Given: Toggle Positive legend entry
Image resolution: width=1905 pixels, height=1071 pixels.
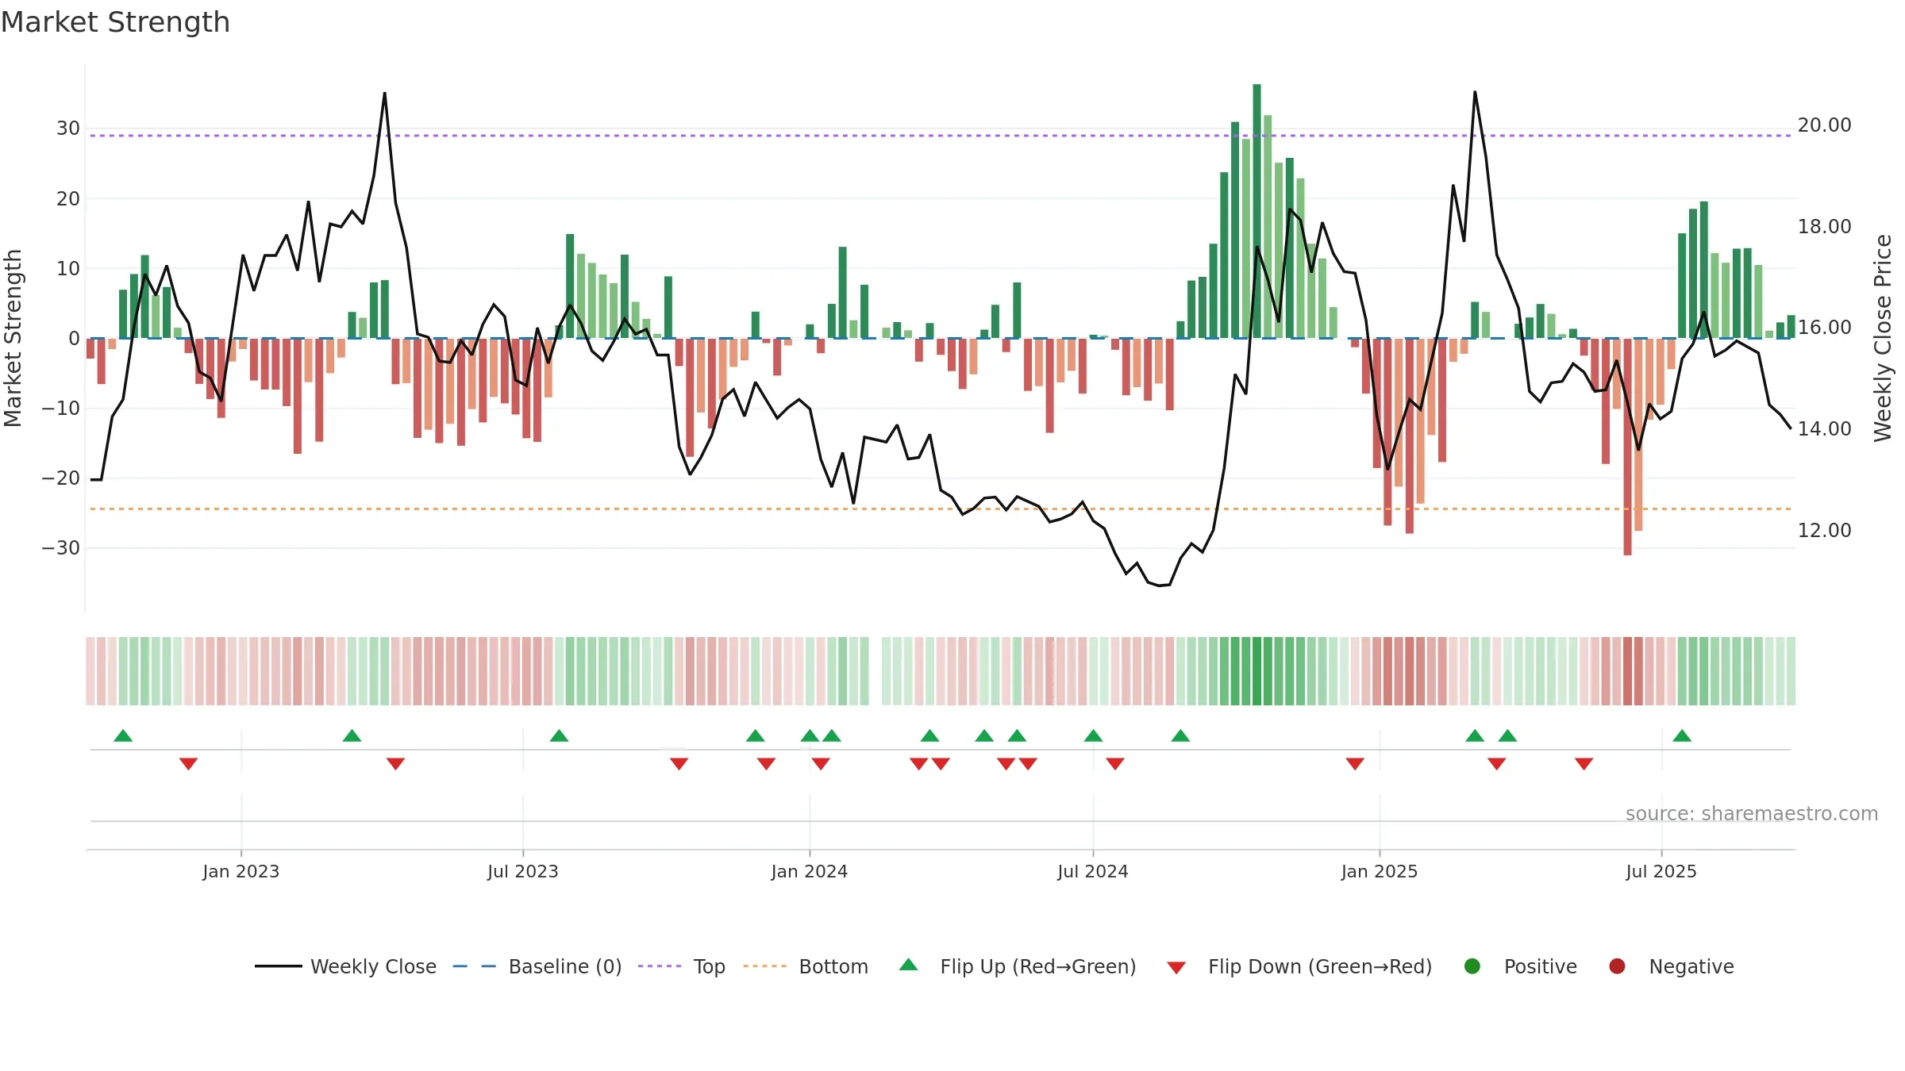Looking at the screenshot, I should coord(1520,966).
